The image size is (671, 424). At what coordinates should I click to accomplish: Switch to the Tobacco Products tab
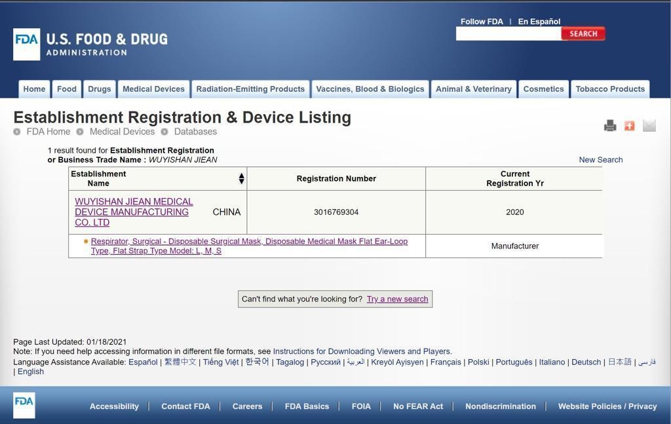pyautogui.click(x=609, y=89)
